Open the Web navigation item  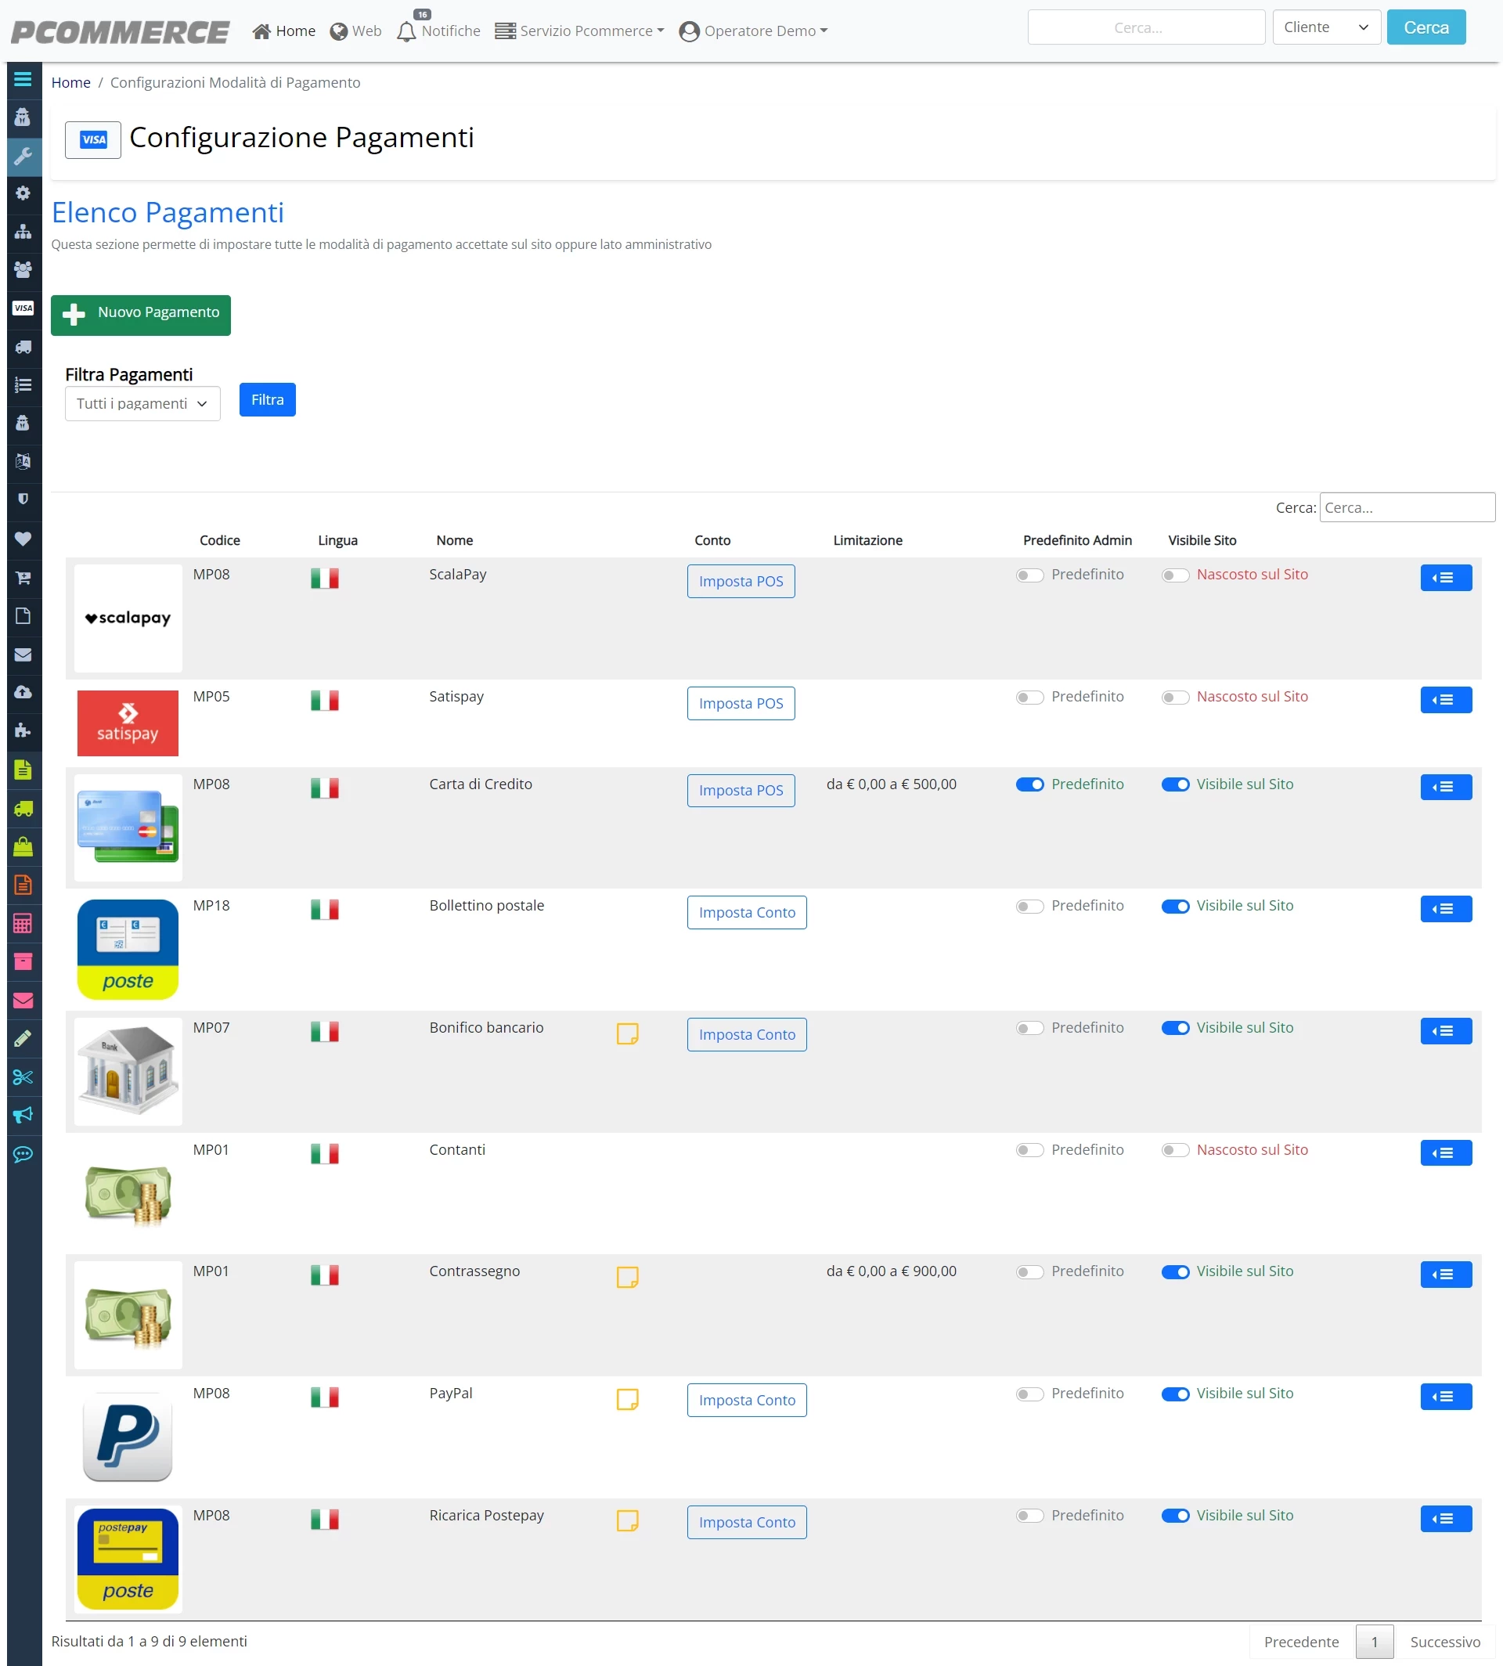click(x=356, y=31)
